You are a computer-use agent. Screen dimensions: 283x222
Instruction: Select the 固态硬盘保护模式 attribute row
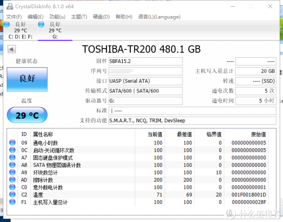[138, 157]
